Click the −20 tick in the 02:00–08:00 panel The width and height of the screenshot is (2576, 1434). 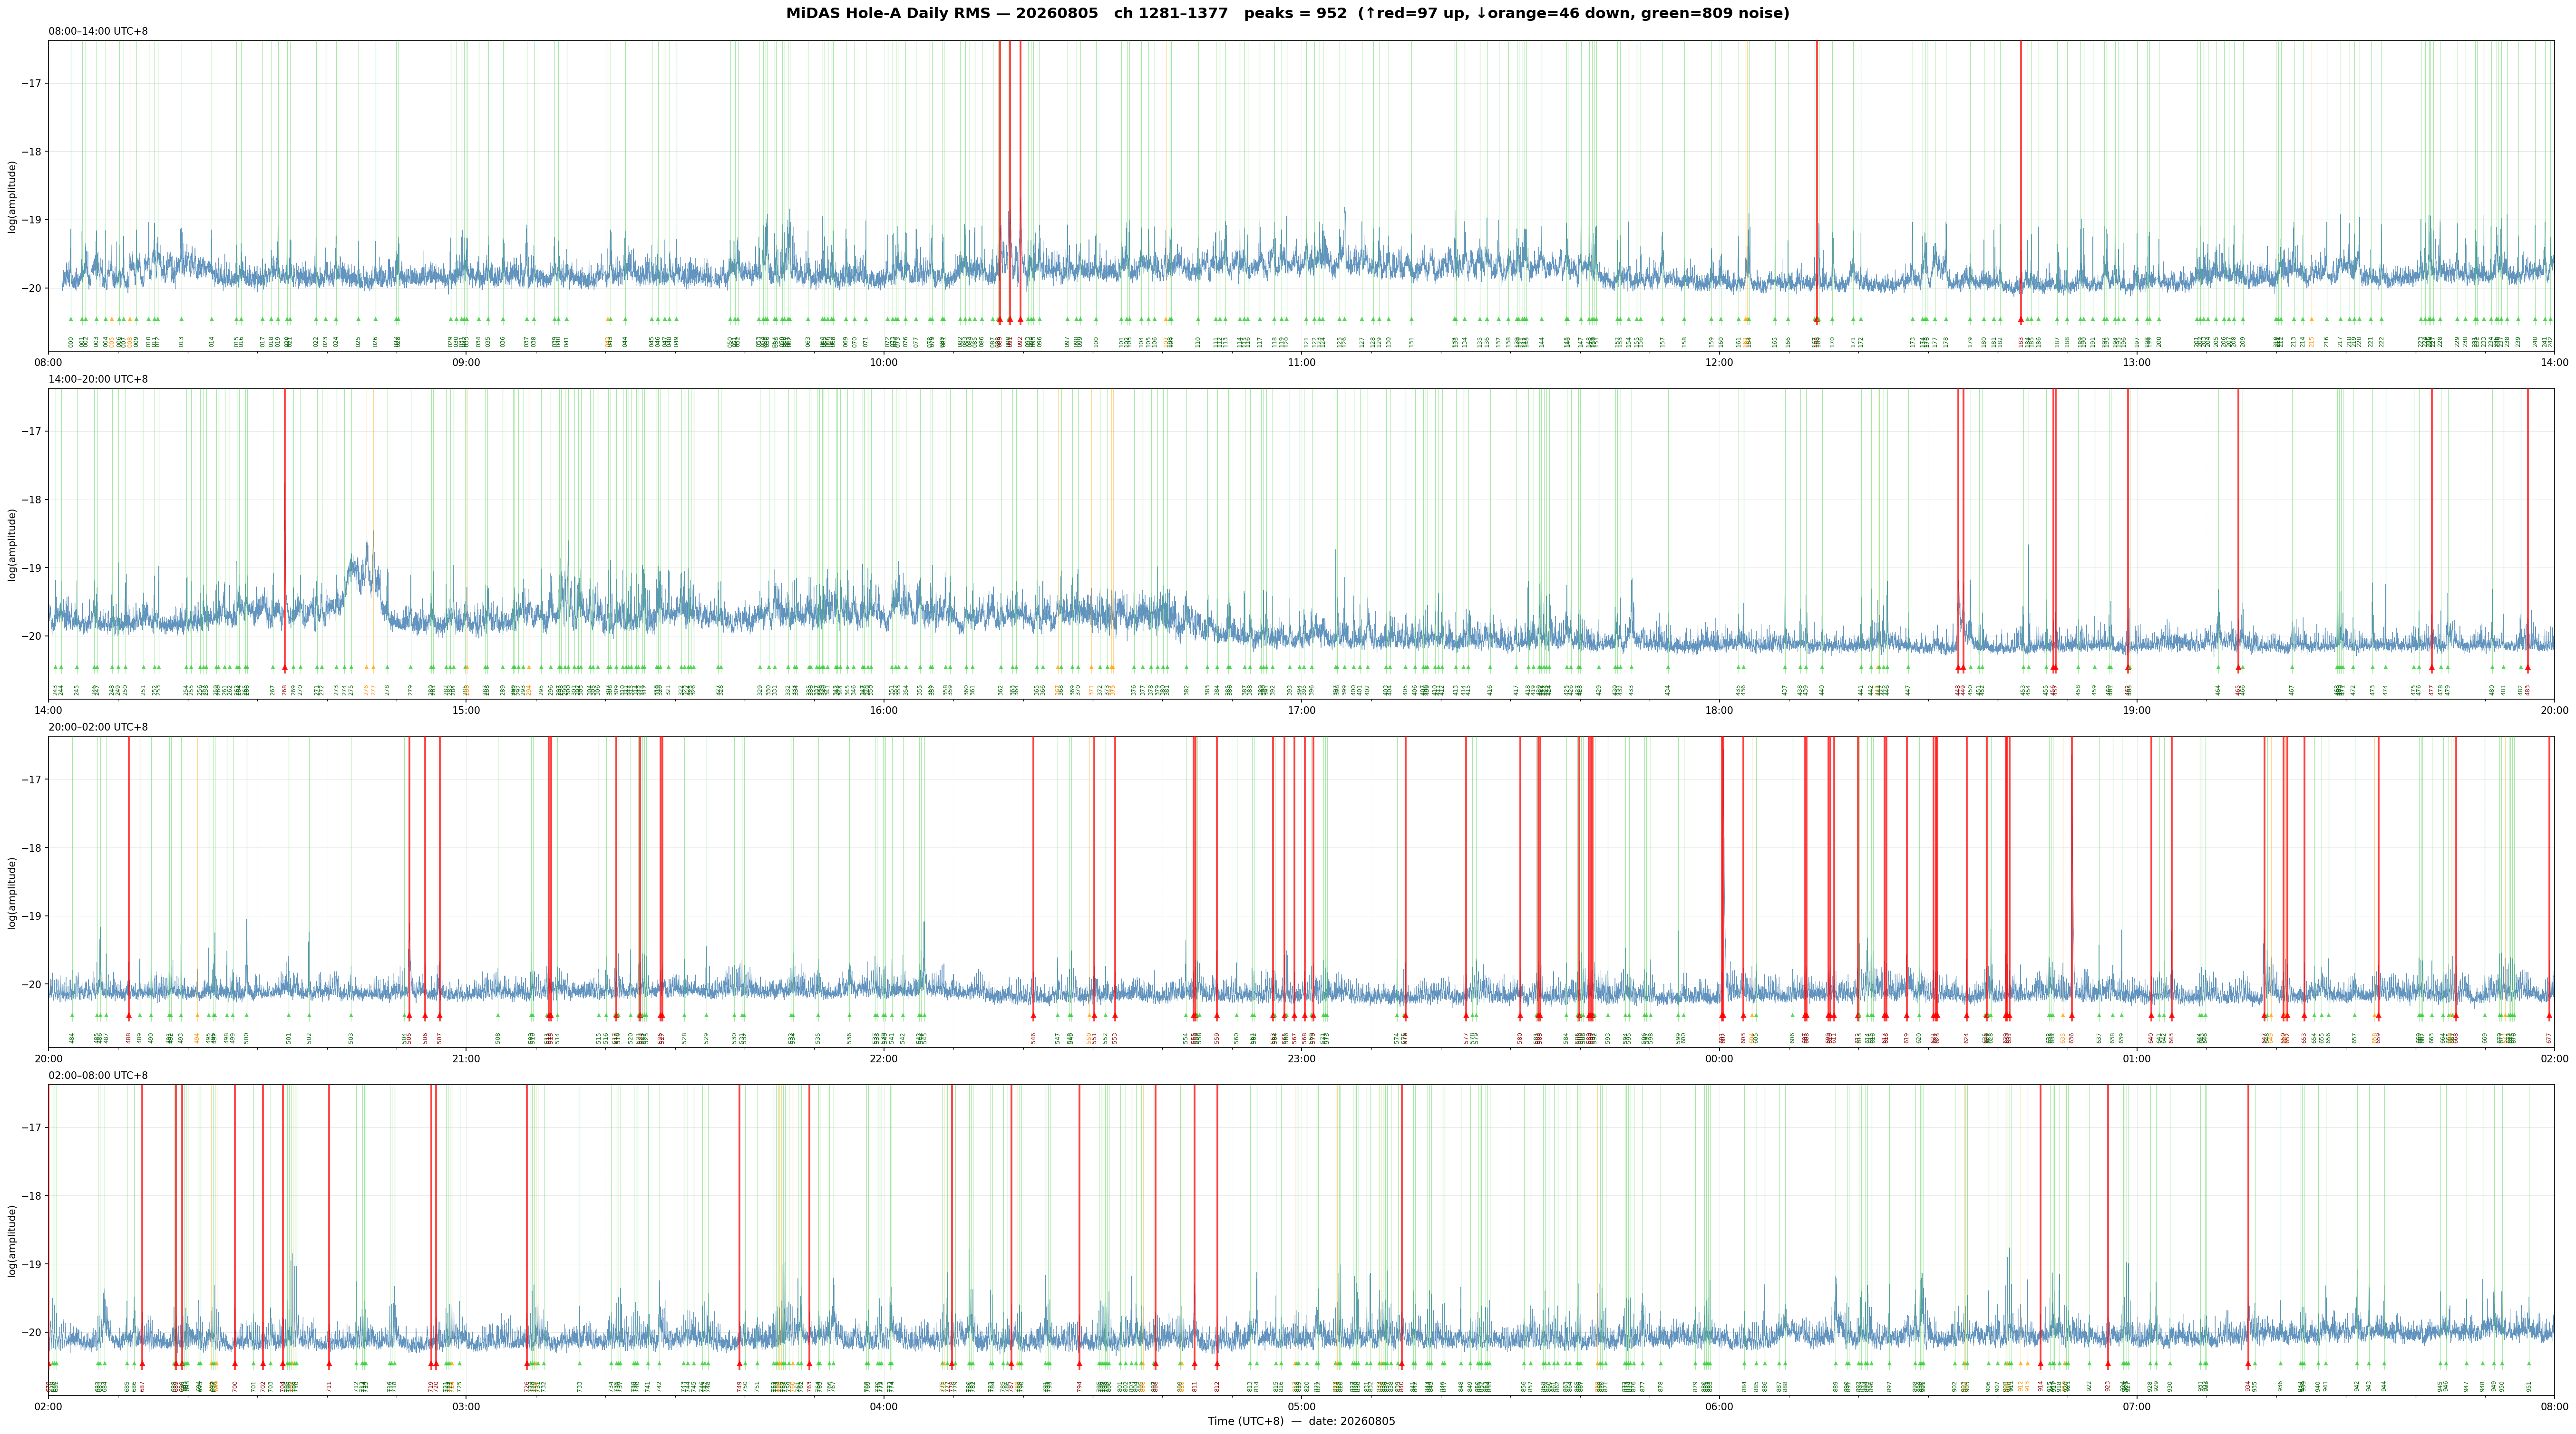(32, 1333)
